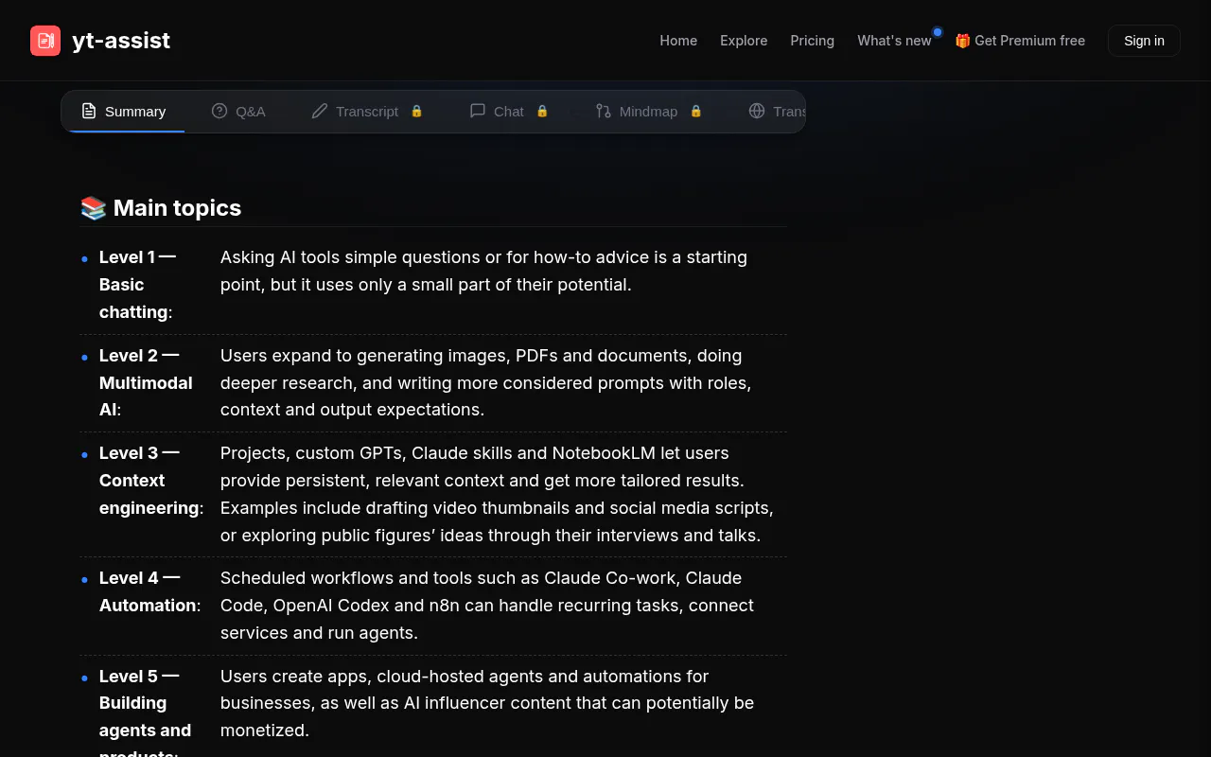Click the Q&A question mark icon
This screenshot has width=1211, height=757.
coord(219,111)
